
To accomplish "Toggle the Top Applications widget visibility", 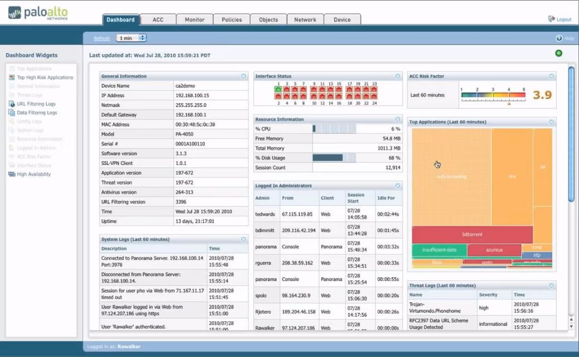I will [x=551, y=122].
